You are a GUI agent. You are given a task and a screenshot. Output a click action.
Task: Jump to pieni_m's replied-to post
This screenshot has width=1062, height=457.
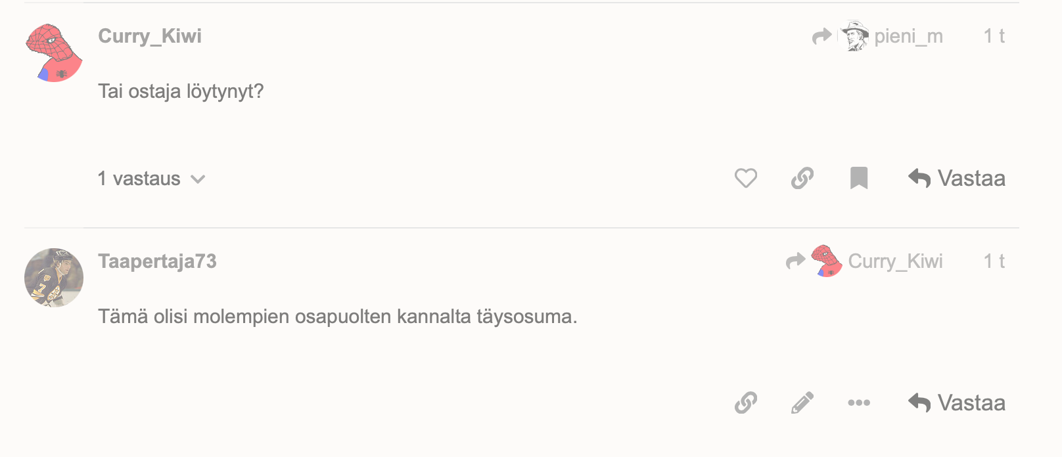coord(908,36)
